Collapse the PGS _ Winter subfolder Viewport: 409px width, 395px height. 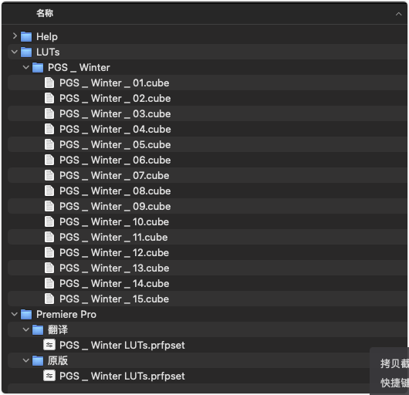pyautogui.click(x=26, y=67)
